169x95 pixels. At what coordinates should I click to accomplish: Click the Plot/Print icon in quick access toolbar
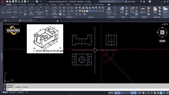pos(25,1)
